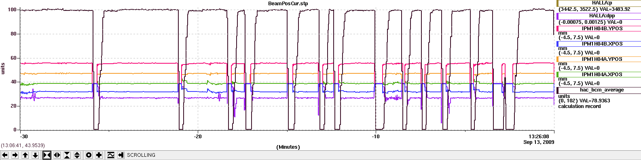
Task: Toggle the auto-scale waveform icon
Action: point(111,155)
